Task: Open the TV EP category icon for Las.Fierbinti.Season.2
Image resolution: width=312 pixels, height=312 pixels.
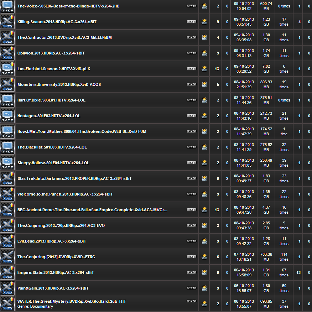Action: point(7,69)
